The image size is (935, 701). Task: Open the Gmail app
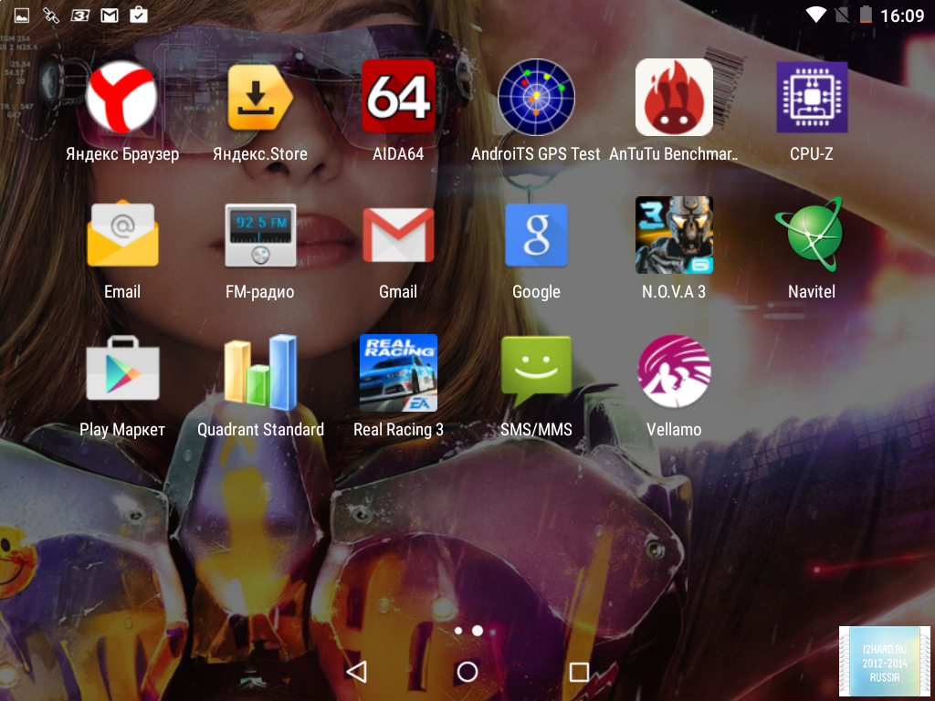398,235
